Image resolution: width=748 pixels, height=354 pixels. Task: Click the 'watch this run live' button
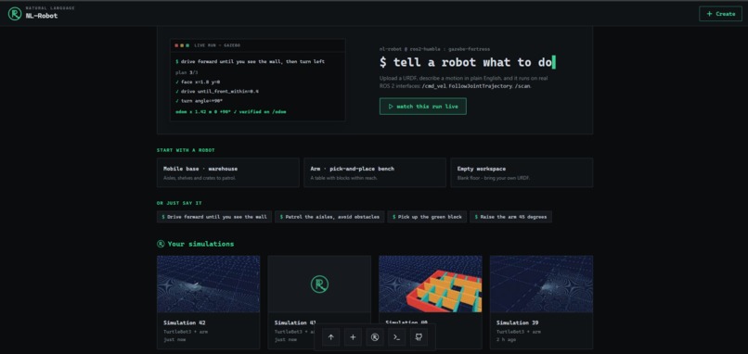click(422, 107)
